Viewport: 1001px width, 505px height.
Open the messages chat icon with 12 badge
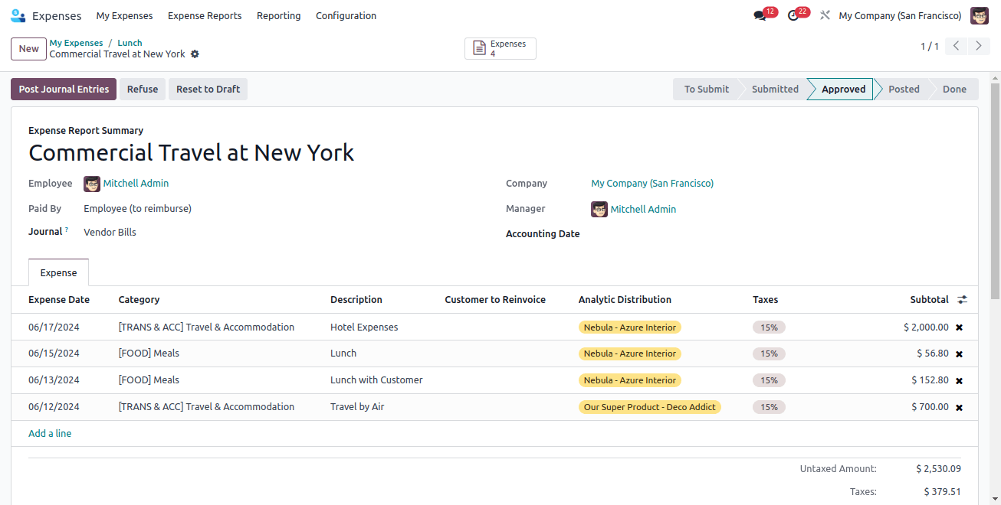(760, 15)
